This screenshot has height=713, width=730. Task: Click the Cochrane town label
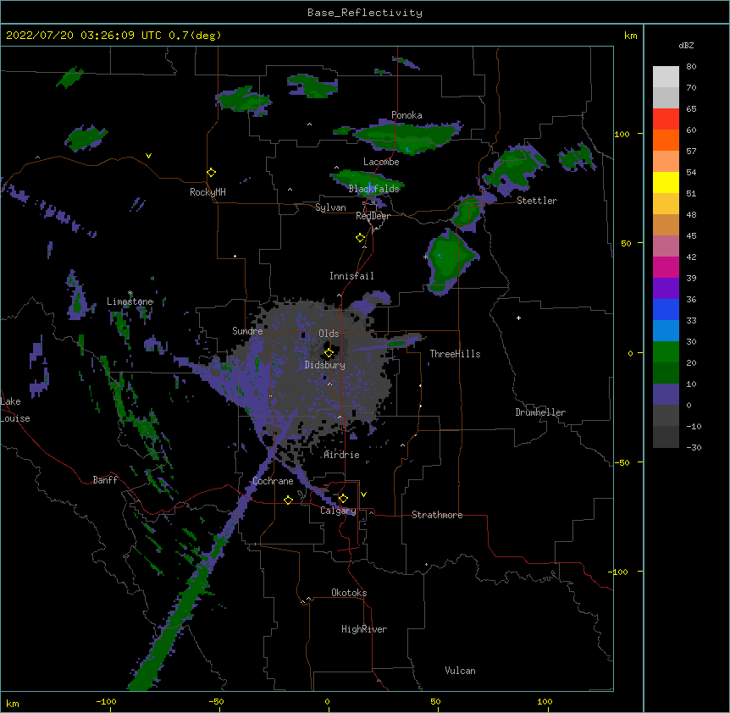pos(273,481)
